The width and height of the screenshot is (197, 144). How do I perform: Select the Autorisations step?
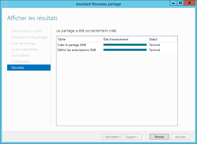click(21, 55)
